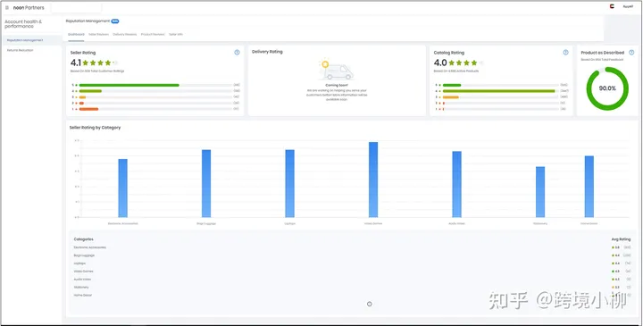Select the Dashboard tab
Viewport: 643px width, 326px height.
point(76,35)
